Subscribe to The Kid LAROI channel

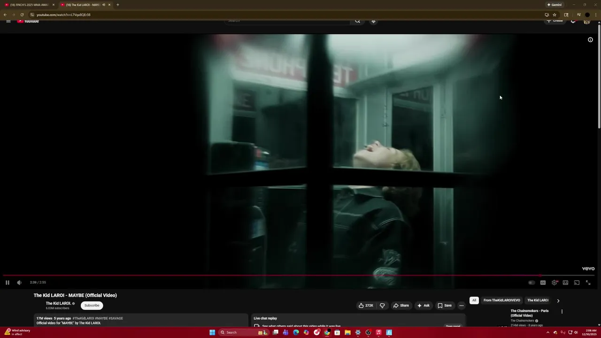click(x=92, y=306)
